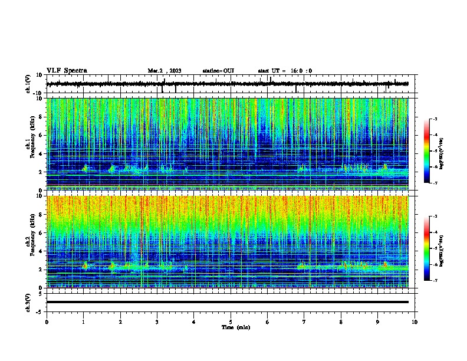Click the ch.2 spectrogram emission burst near minute 9.2
Image resolution: width=467 pixels, height=361 pixels.
385,264
